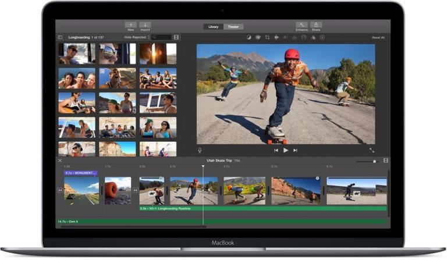The width and height of the screenshot is (447, 260).
Task: Switch to the Theater tab
Action: tap(233, 27)
